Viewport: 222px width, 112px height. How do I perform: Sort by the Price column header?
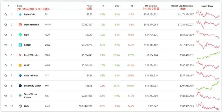(x=89, y=6)
